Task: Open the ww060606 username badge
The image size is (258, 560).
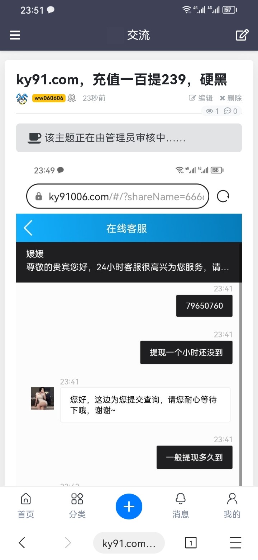Action: 49,98
